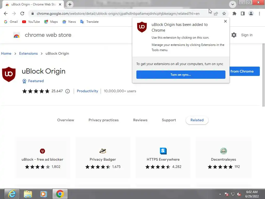265x199 pixels.
Task: Open the Maps bookmark
Action: click(x=51, y=22)
